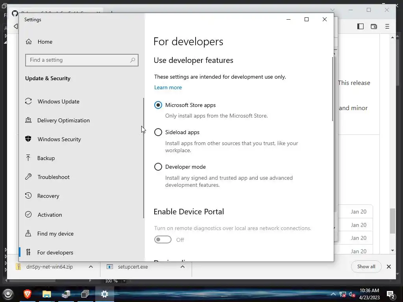Launch Brave browser from taskbar
The width and height of the screenshot is (403, 302).
click(28, 294)
